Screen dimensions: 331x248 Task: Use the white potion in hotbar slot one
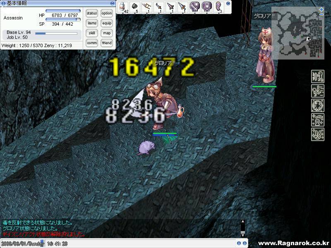pos(122,7)
